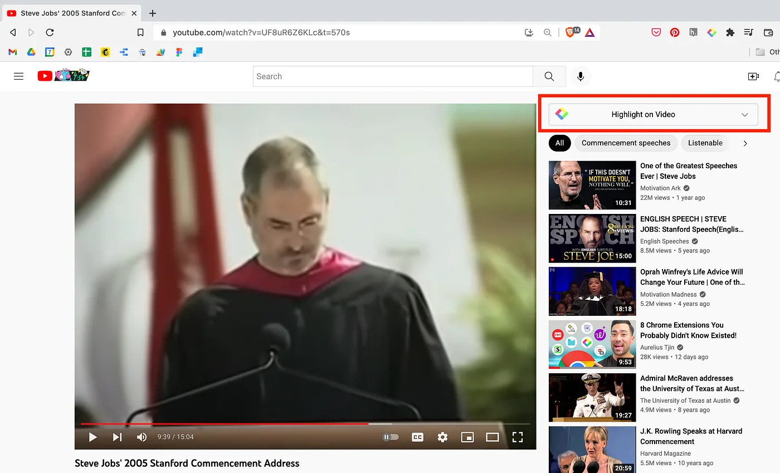
Task: Select the All chip
Action: [x=559, y=143]
